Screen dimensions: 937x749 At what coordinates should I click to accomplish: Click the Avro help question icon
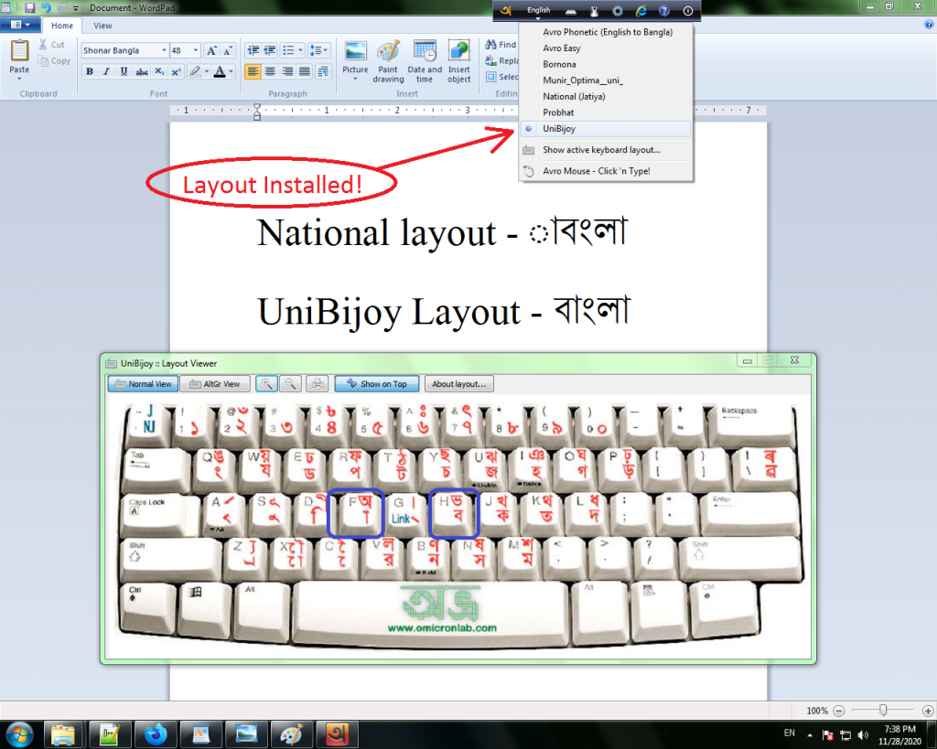(x=664, y=11)
